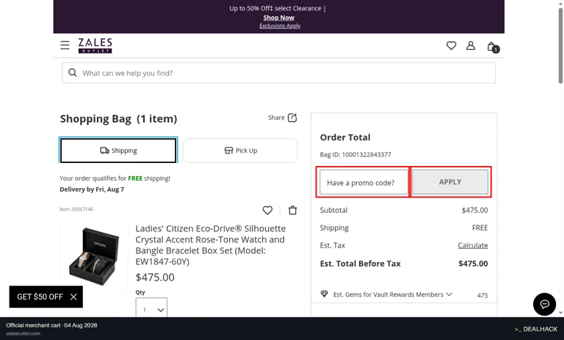Click the search magnifier icon
Screen dimensions: 564x340
[73, 73]
